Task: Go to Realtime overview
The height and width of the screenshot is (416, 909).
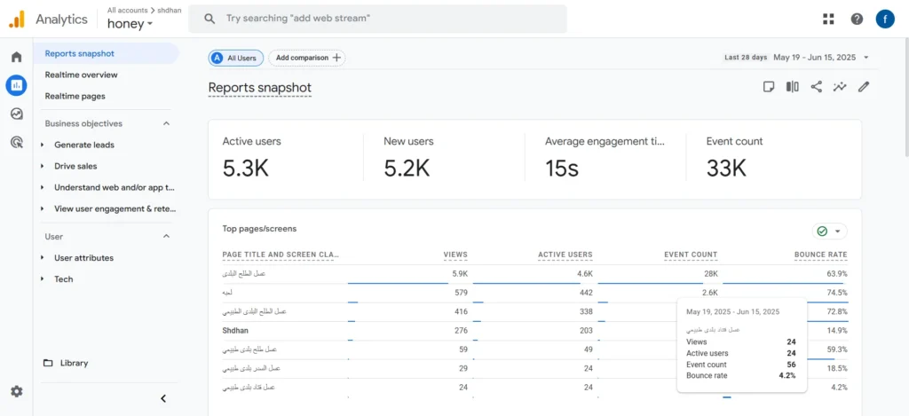Action: pyautogui.click(x=81, y=75)
